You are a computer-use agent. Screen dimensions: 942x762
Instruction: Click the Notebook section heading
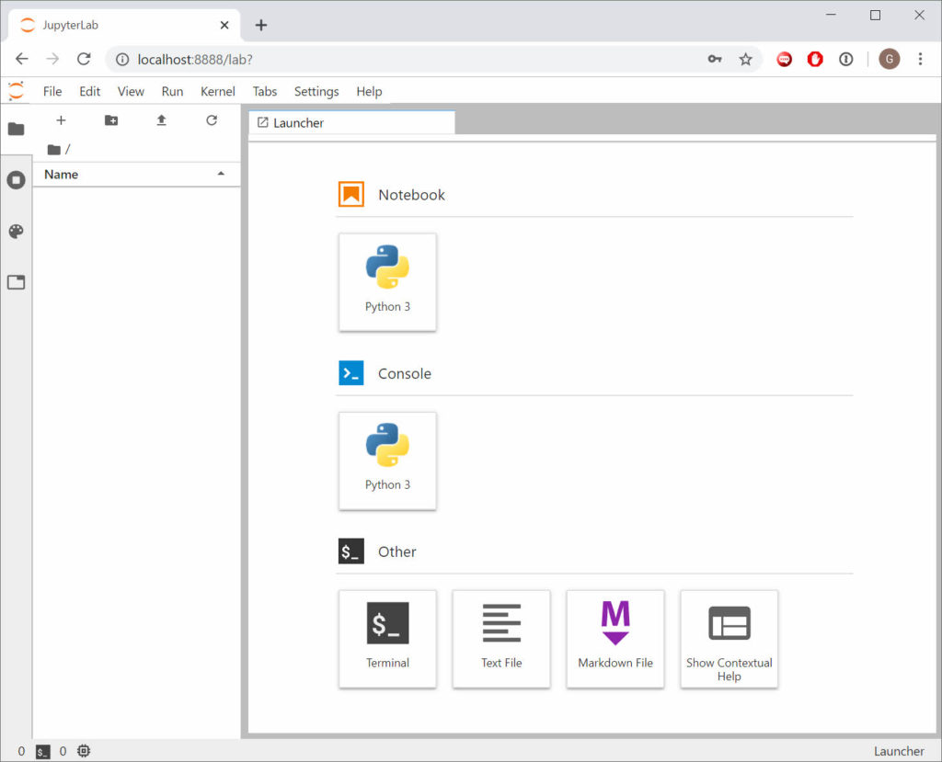click(411, 195)
